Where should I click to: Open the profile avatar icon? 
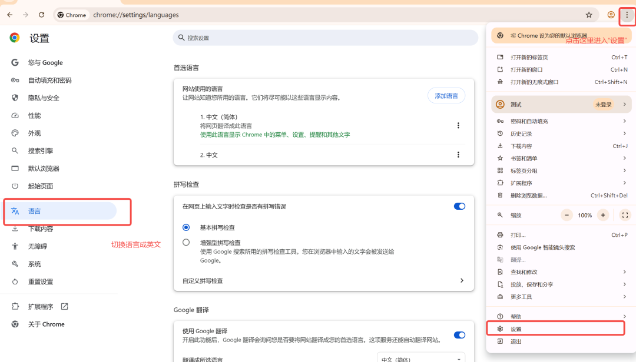click(x=611, y=15)
